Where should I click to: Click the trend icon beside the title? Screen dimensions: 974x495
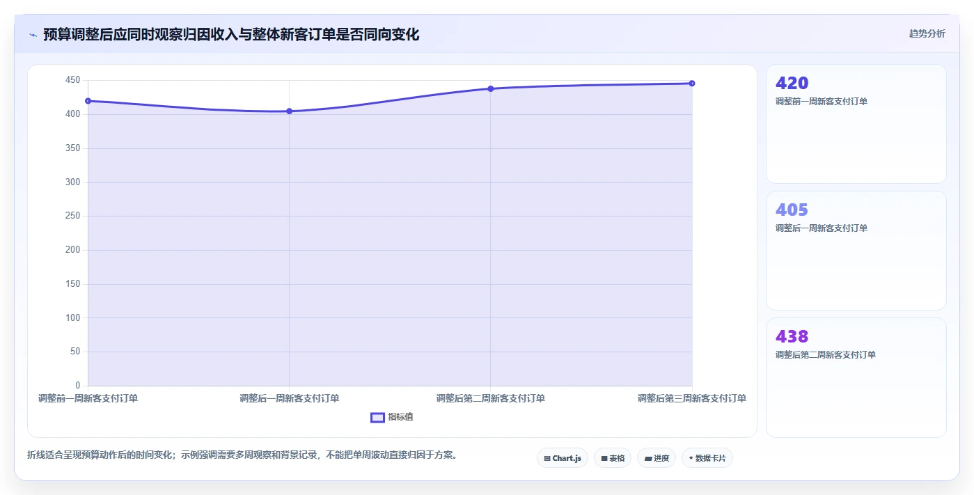tap(33, 34)
